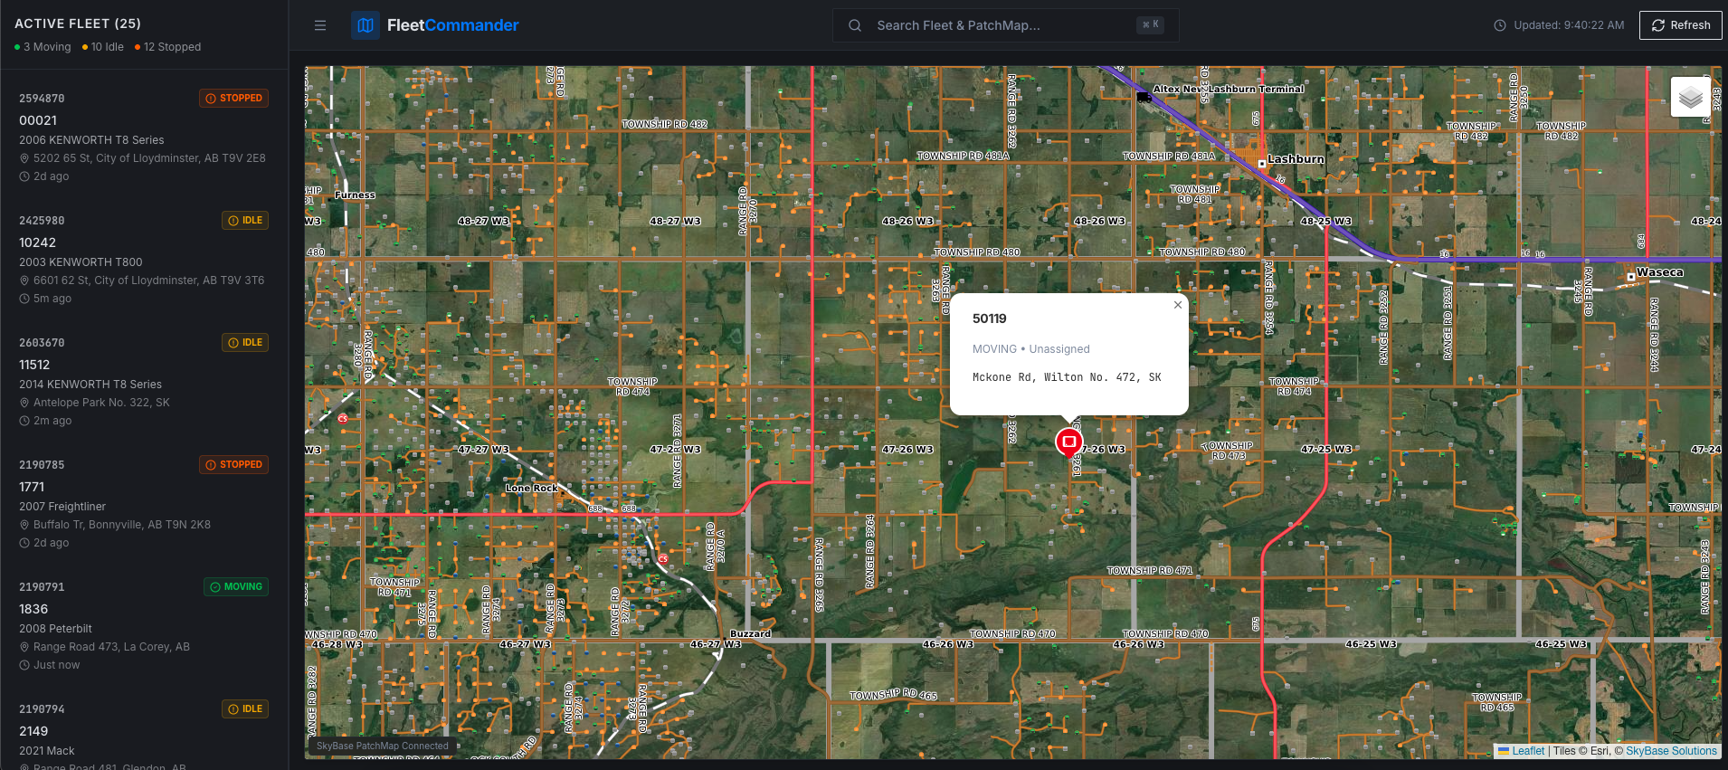Select vehicle 10242 Kenworth T800

[144, 259]
